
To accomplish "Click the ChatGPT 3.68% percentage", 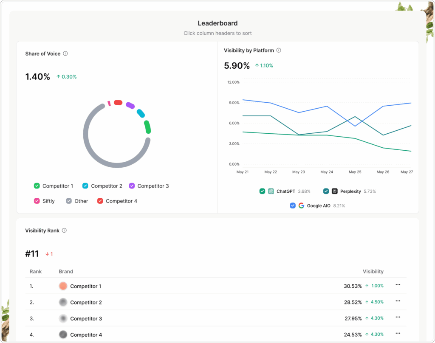I will [x=304, y=191].
